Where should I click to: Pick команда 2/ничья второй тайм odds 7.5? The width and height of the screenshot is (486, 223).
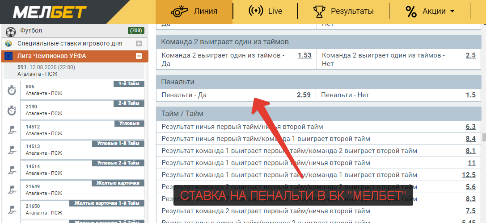[x=470, y=211]
